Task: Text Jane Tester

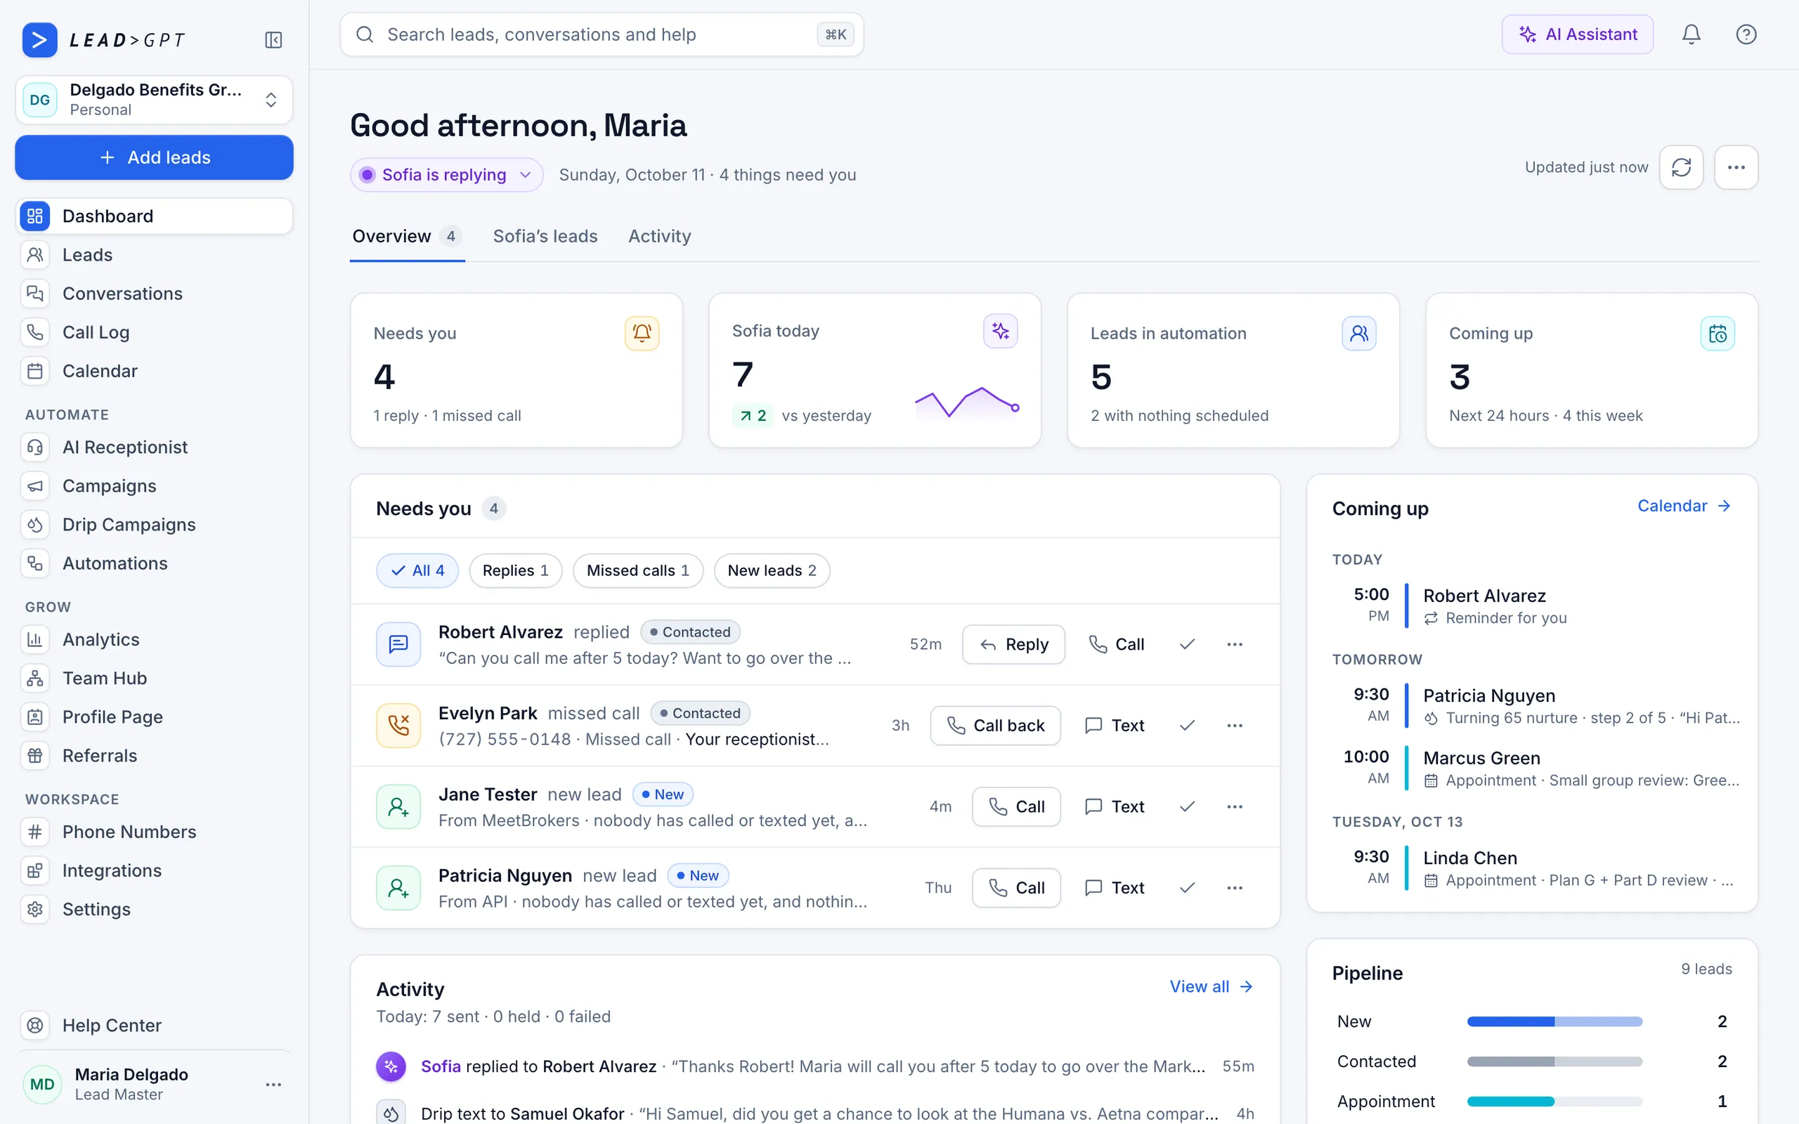Action: point(1115,806)
